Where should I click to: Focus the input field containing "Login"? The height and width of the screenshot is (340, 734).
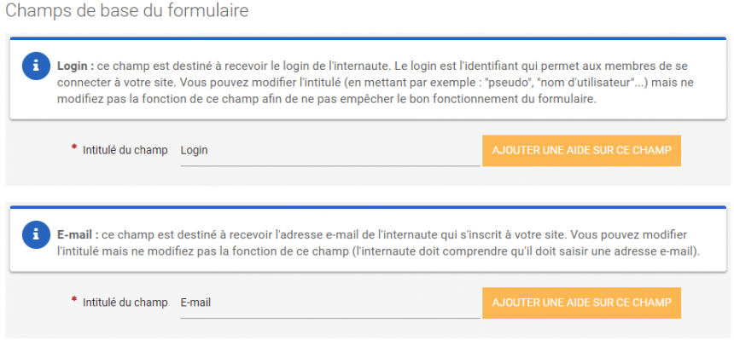[330, 151]
